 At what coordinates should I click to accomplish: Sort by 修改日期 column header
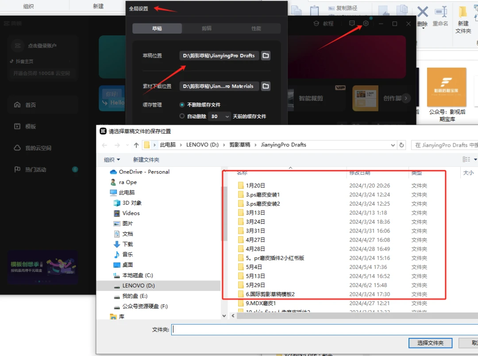[x=360, y=172]
